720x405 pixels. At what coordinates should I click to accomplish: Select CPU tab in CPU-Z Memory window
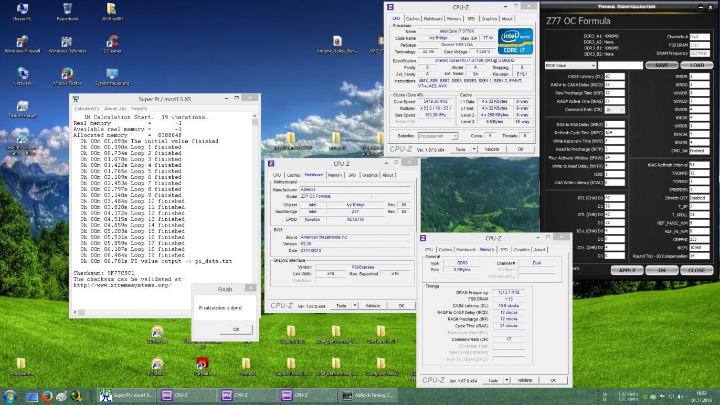tap(429, 250)
